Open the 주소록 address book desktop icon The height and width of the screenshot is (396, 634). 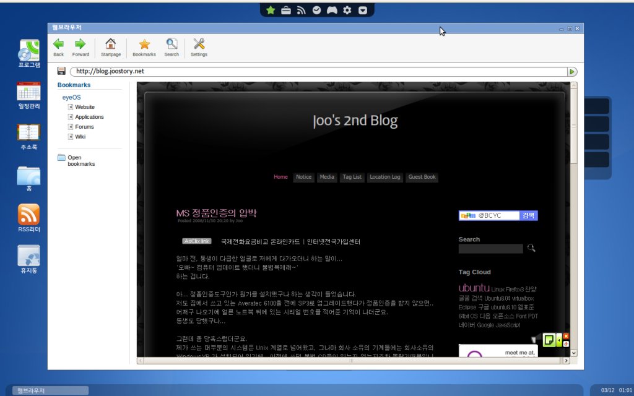[28, 137]
